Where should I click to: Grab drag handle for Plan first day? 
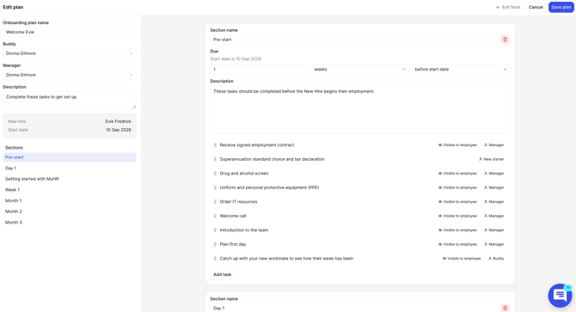tap(215, 244)
